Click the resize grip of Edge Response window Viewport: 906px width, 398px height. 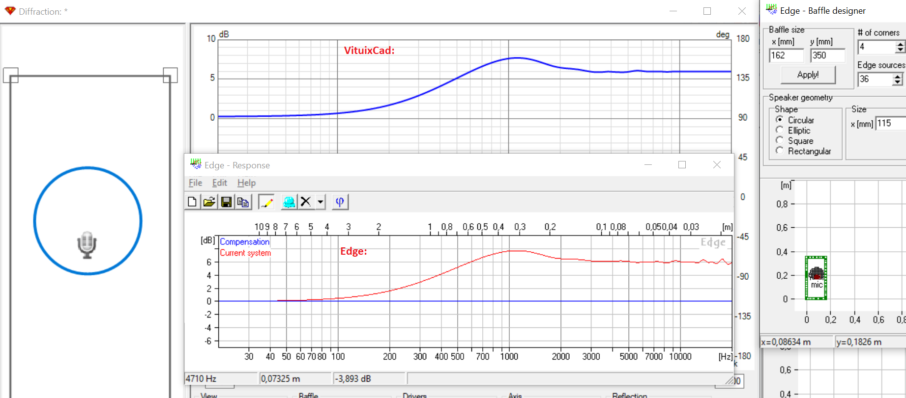point(730,380)
